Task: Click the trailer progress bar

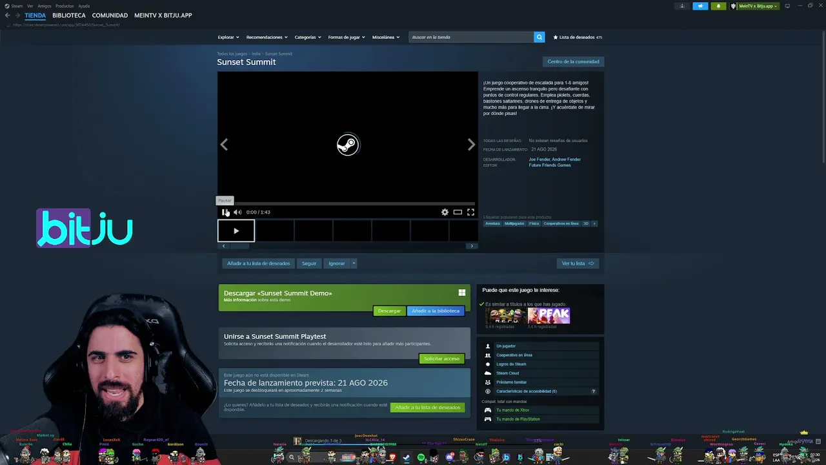Action: [348, 203]
